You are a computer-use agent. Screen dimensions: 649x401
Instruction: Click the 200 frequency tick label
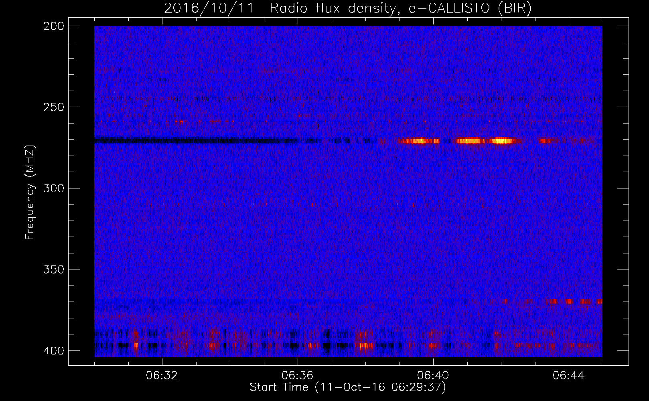point(53,26)
